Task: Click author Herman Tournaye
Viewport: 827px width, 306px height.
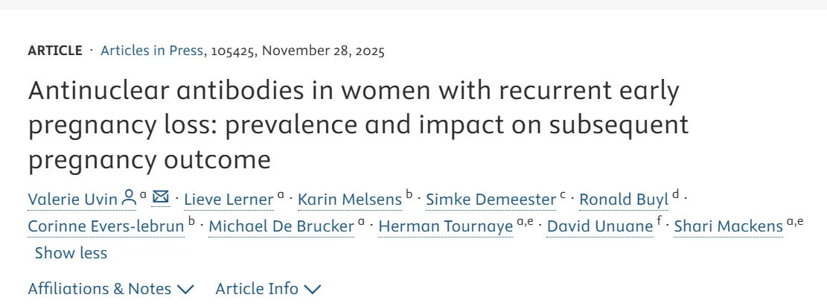Action: (x=445, y=226)
